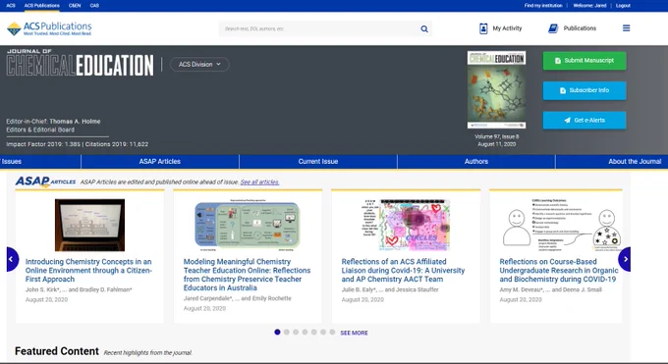Open the Authors tab
668x364 pixels.
pyautogui.click(x=476, y=161)
